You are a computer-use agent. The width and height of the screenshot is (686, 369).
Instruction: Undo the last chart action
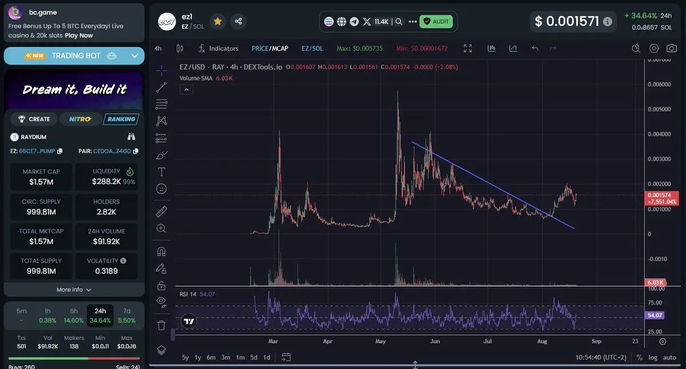pos(535,49)
